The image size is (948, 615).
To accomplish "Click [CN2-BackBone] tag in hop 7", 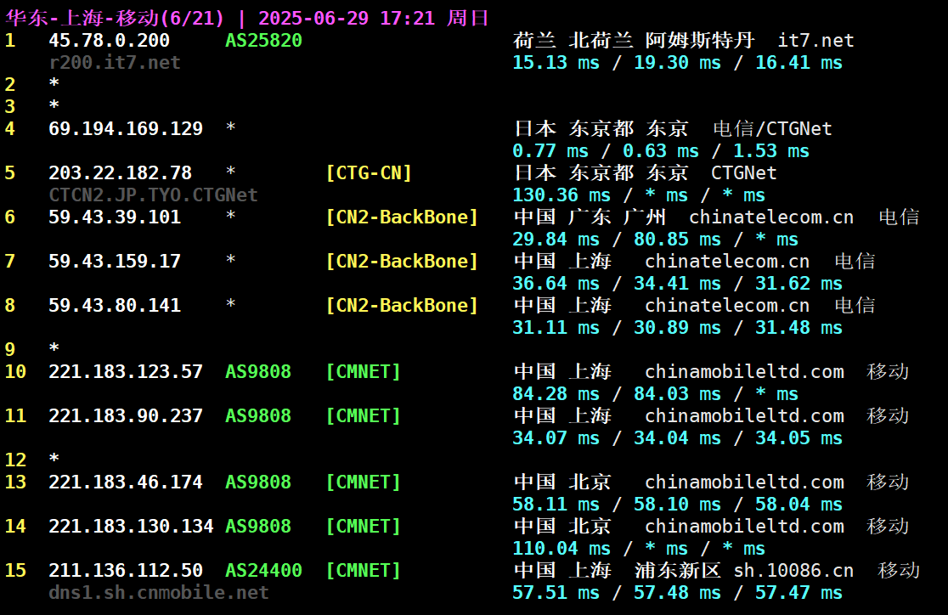I will 402,262.
